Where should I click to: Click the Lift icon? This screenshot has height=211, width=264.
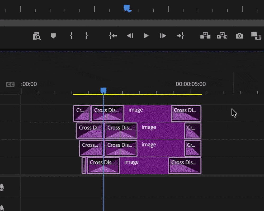205,36
